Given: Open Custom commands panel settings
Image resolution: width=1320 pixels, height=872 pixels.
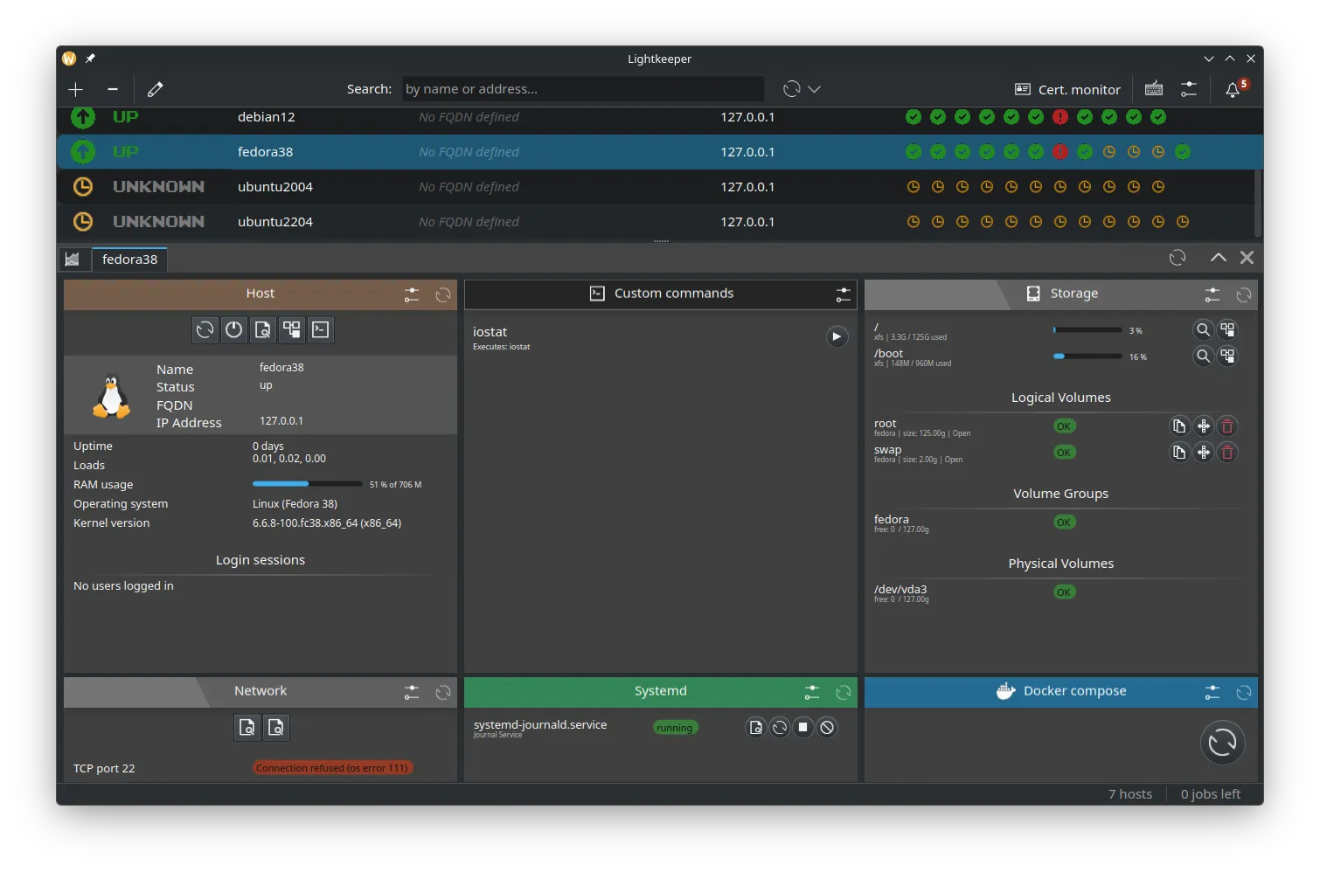Looking at the screenshot, I should pos(843,294).
